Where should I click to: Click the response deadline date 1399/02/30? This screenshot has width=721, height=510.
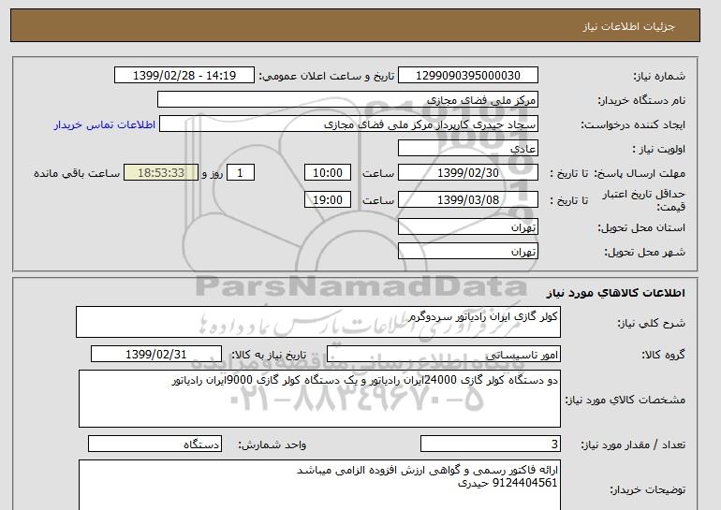[x=467, y=173]
